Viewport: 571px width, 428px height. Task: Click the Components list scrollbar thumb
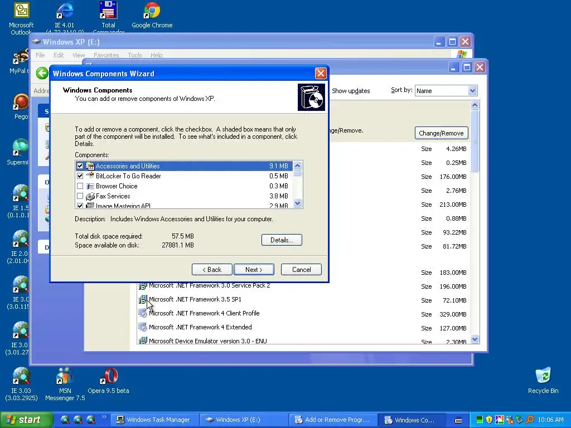[x=298, y=173]
